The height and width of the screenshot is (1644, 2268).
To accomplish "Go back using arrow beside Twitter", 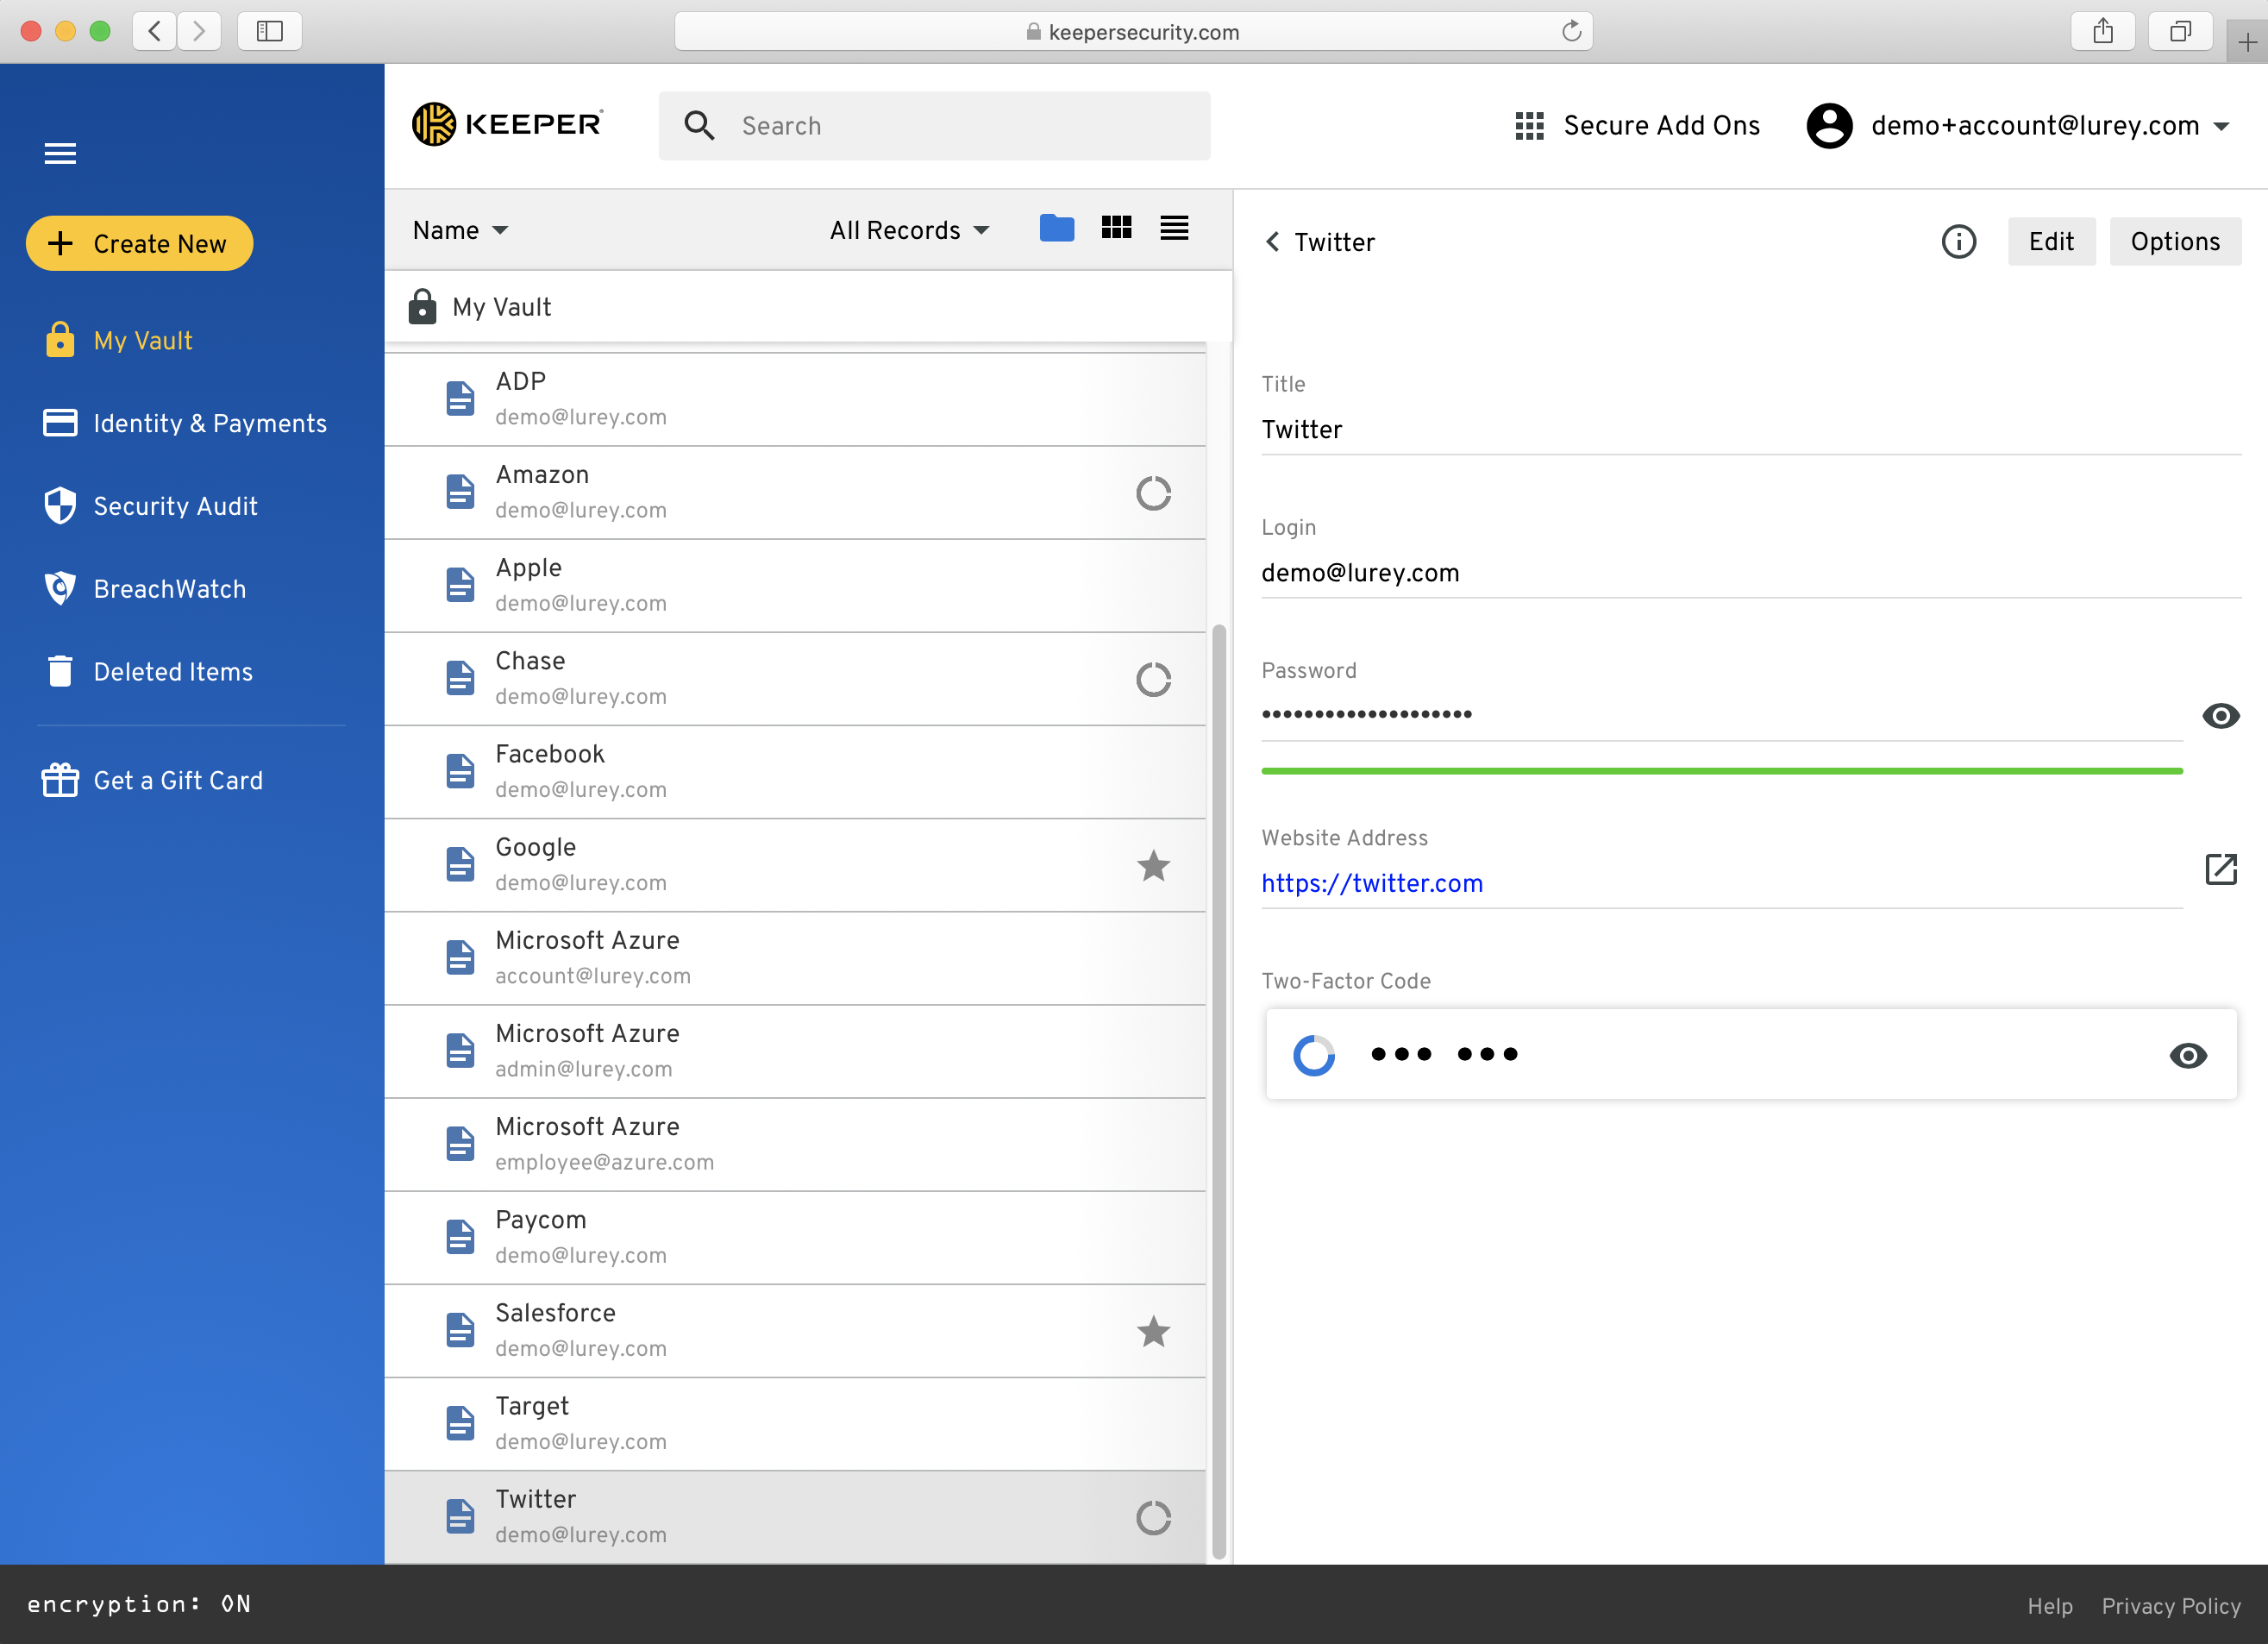I will (x=1272, y=242).
